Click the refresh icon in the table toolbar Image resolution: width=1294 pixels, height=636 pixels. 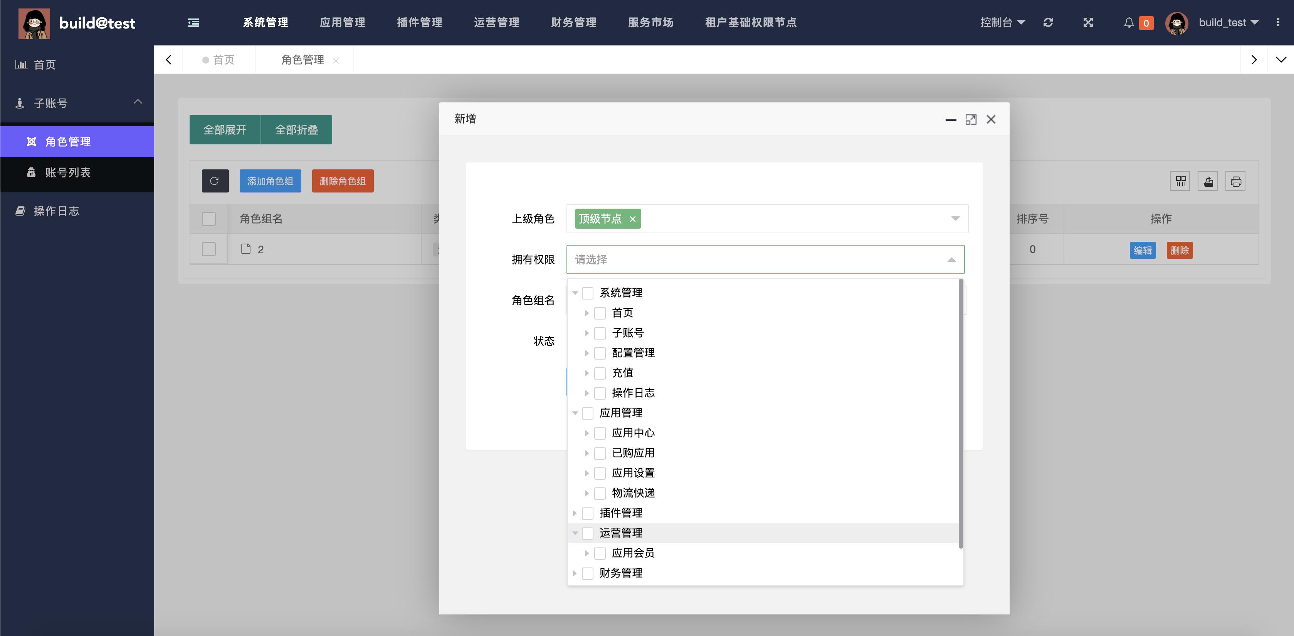pos(215,181)
